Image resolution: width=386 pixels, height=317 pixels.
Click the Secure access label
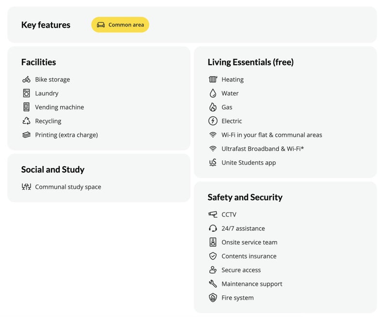point(241,270)
